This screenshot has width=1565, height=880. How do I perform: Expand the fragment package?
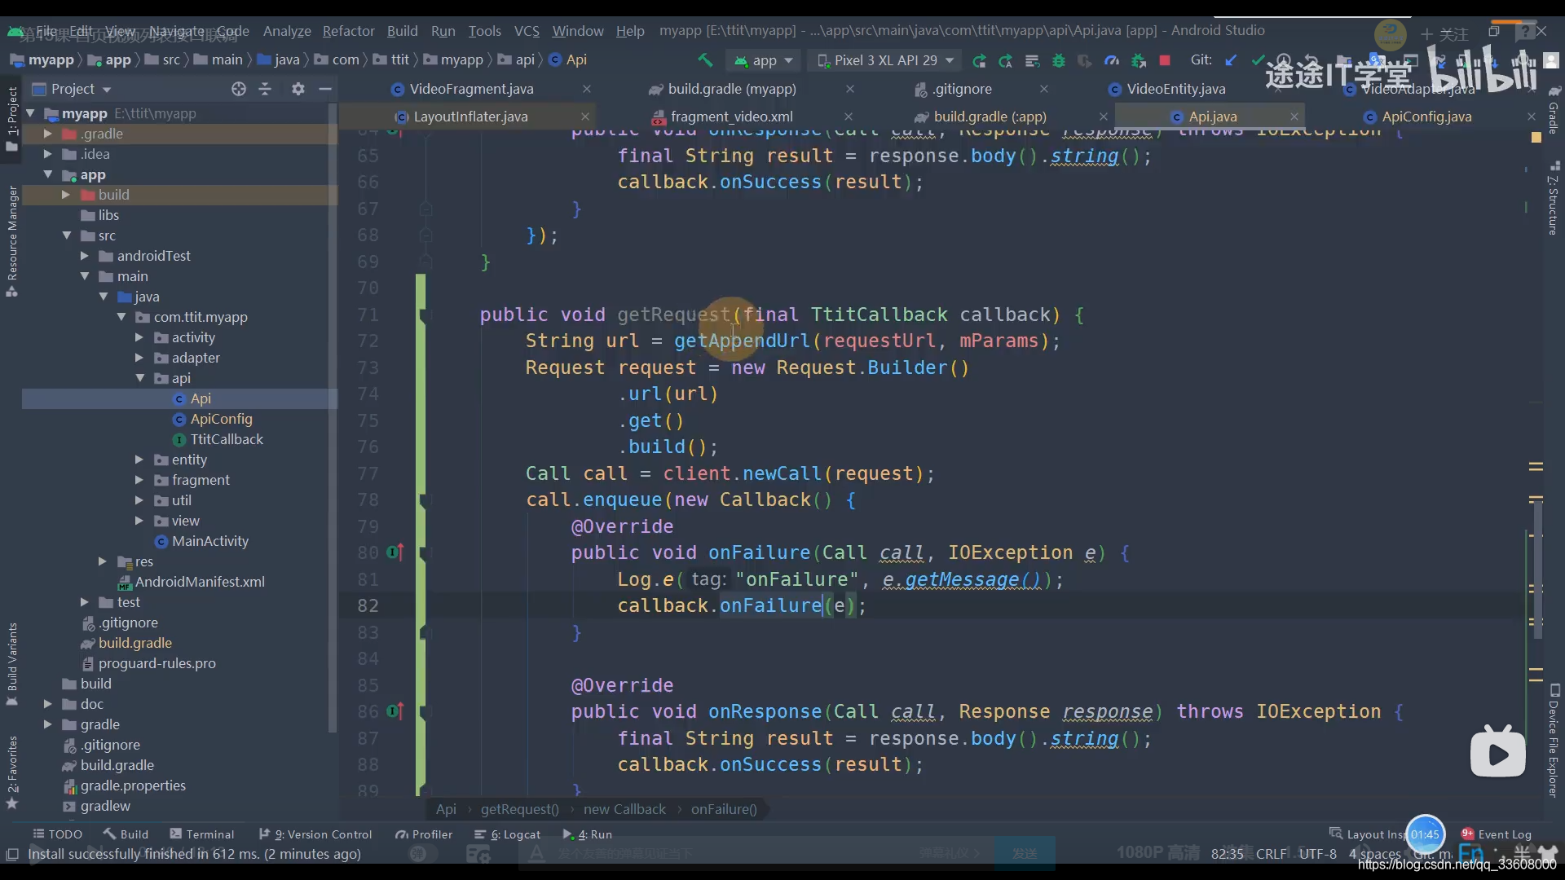139,480
